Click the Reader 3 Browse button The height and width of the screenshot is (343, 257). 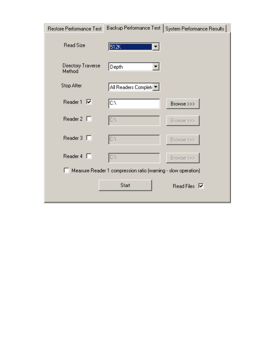click(x=183, y=140)
